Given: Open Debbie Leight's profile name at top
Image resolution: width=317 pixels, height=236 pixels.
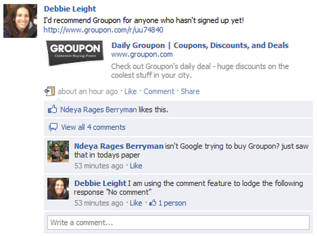Looking at the screenshot, I should (x=70, y=9).
